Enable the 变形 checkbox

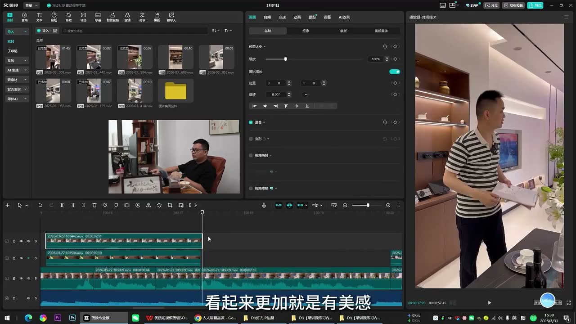click(251, 139)
